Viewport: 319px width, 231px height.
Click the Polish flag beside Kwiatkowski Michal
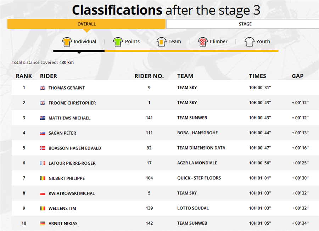pyautogui.click(x=43, y=193)
